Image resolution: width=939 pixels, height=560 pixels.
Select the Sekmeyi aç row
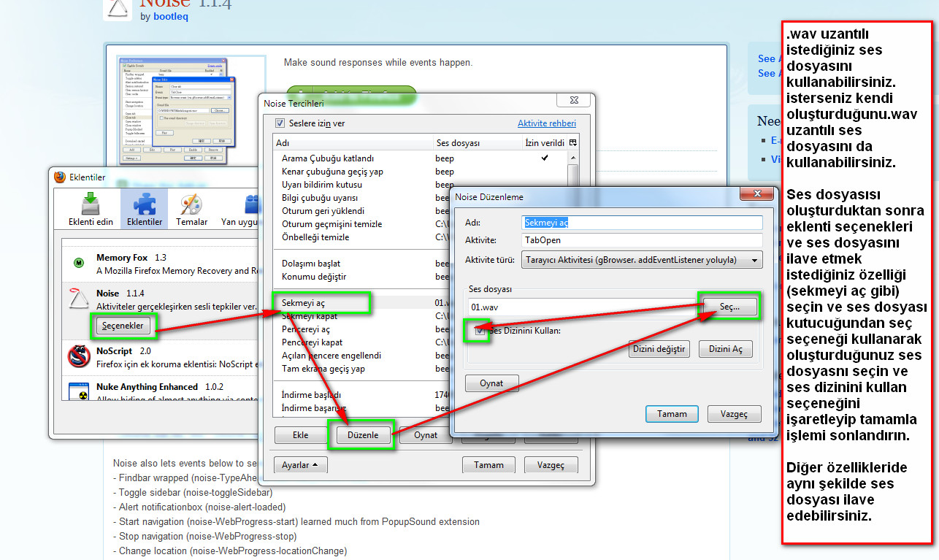point(420,303)
